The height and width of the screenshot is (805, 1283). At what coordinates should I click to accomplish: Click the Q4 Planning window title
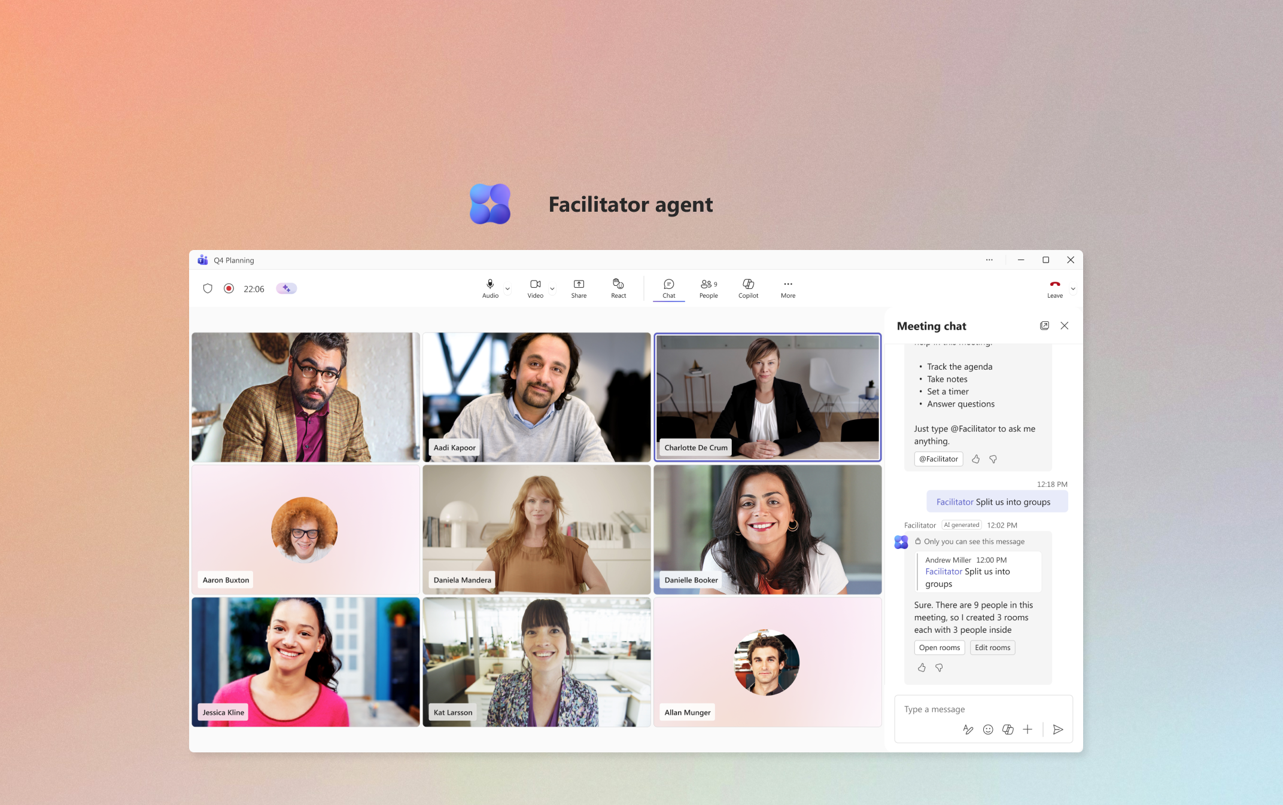(x=234, y=260)
